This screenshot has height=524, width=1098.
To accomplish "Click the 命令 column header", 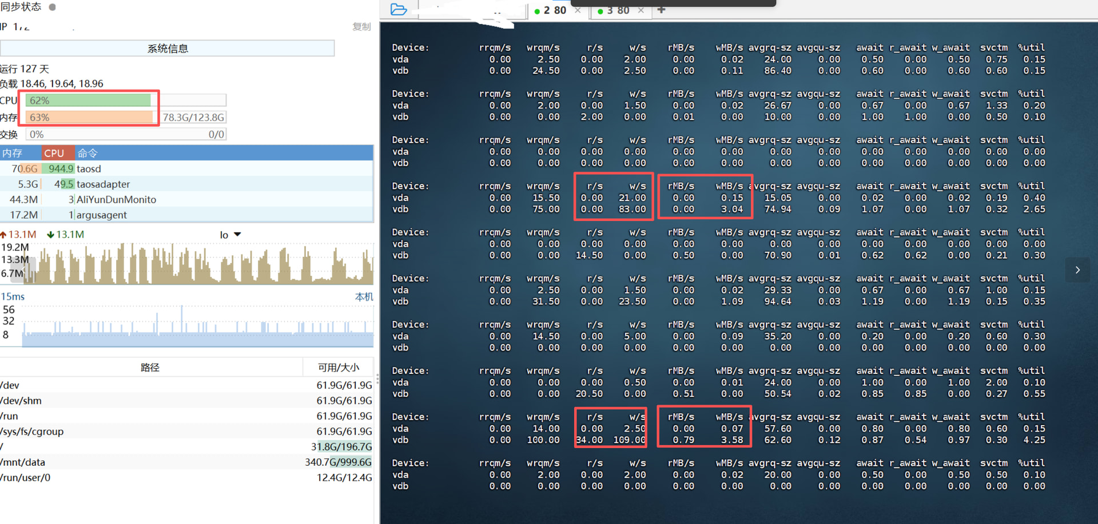I will click(x=87, y=153).
